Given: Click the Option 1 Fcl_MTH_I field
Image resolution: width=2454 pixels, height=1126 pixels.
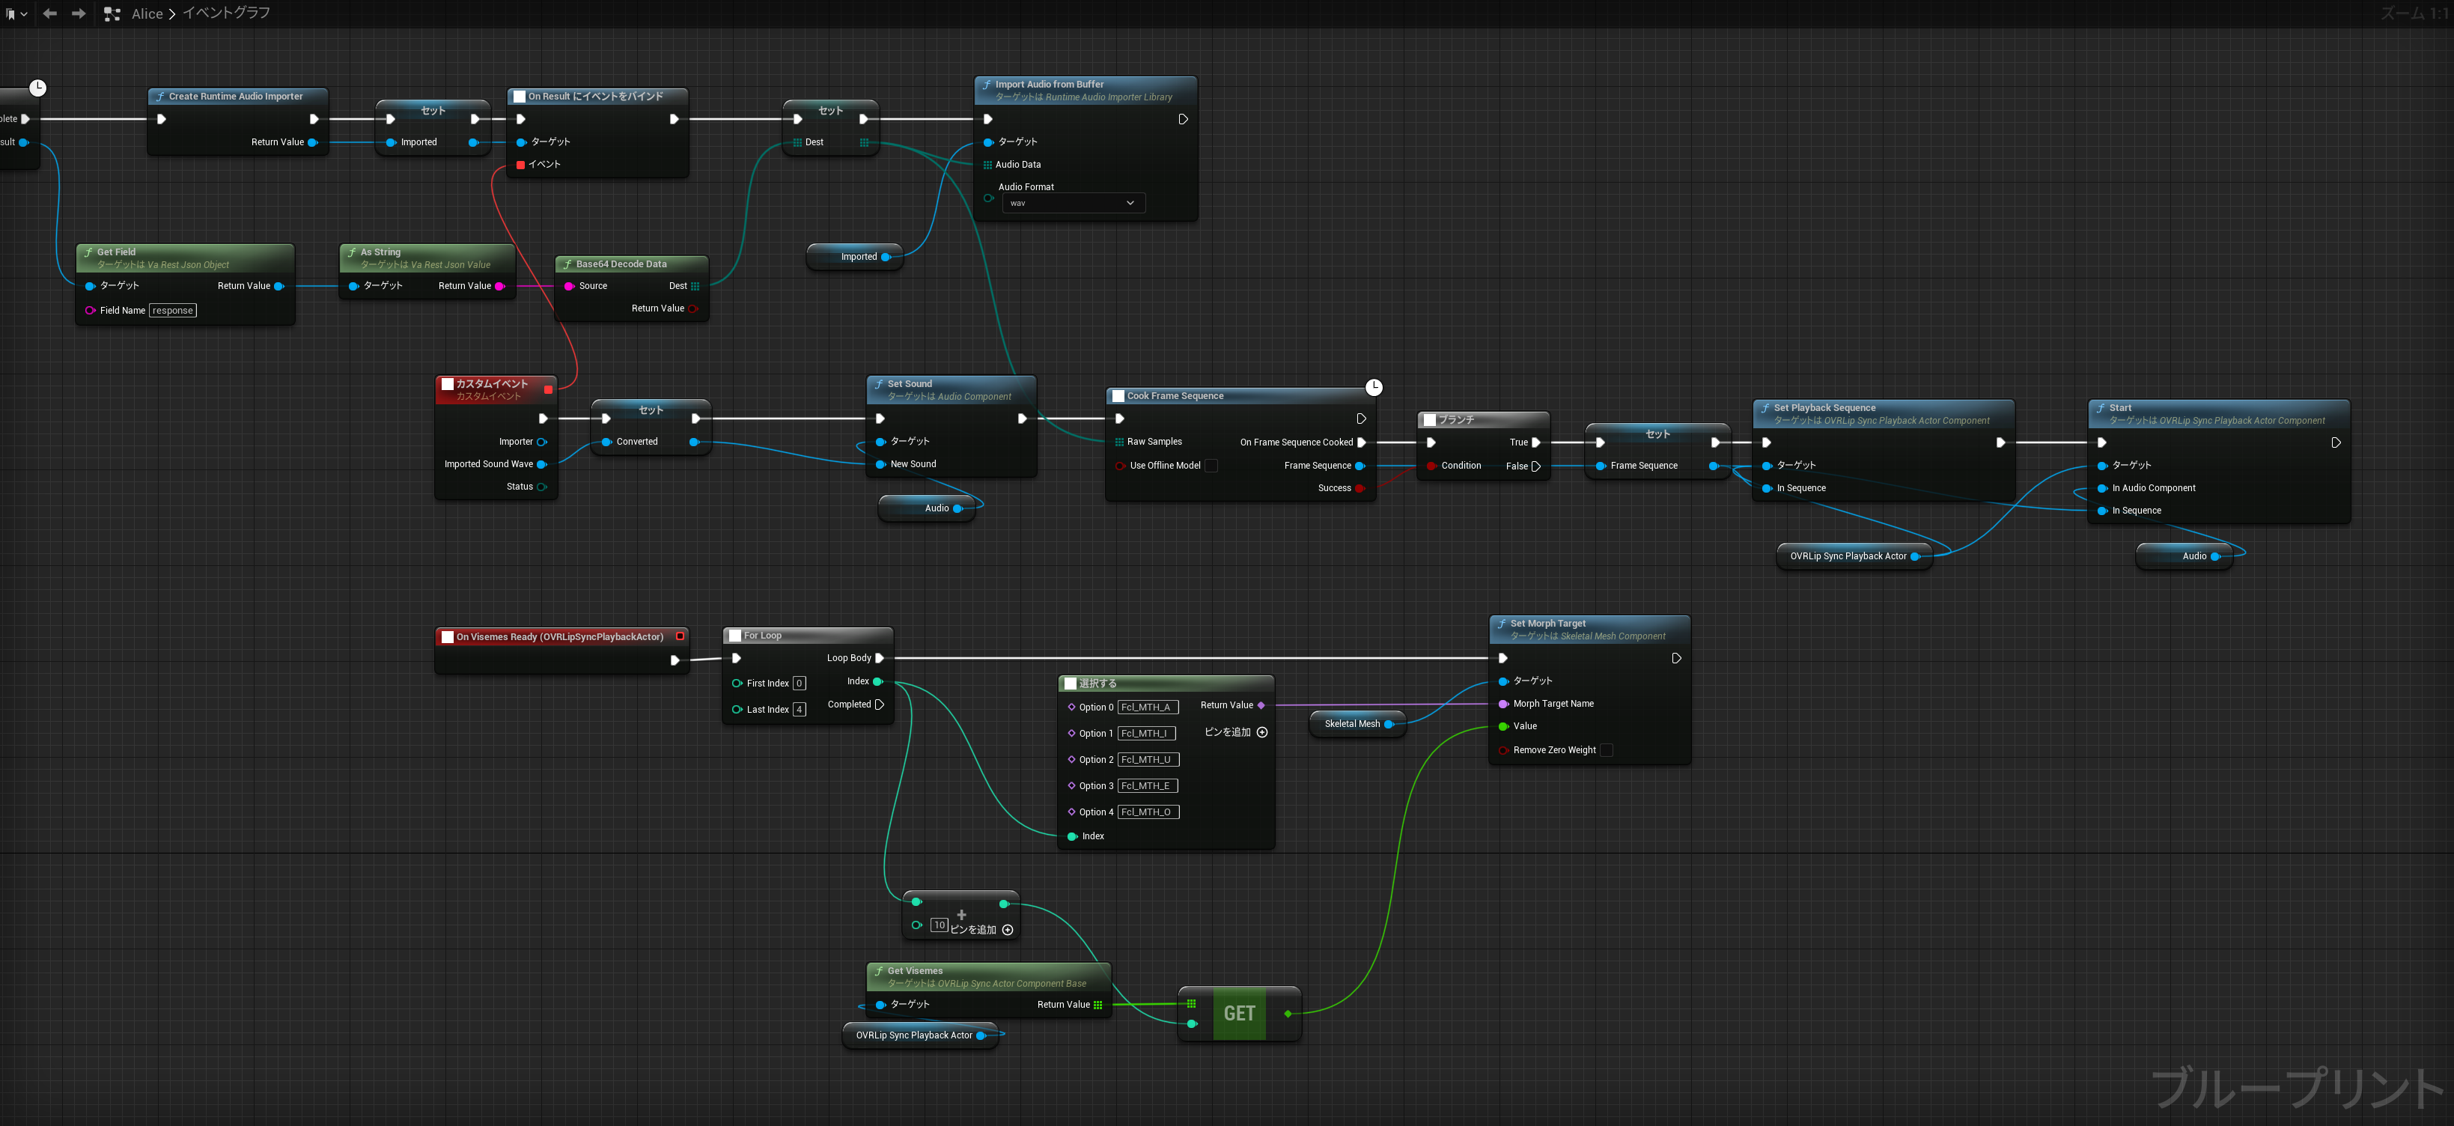Looking at the screenshot, I should (1147, 734).
